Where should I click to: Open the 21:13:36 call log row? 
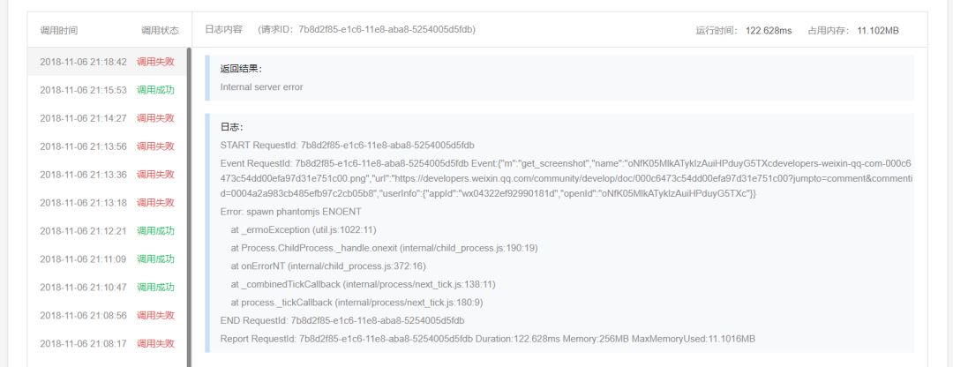tap(107, 175)
